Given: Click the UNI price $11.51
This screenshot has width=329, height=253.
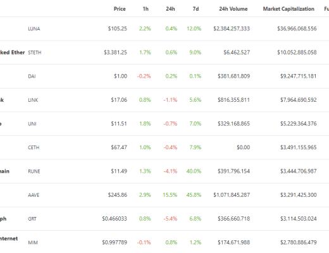Looking at the screenshot, I should (119, 123).
